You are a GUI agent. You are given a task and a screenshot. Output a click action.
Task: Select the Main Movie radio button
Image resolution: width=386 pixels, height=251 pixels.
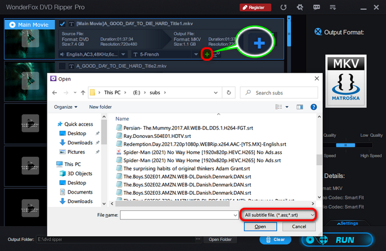pyautogui.click(x=12, y=25)
